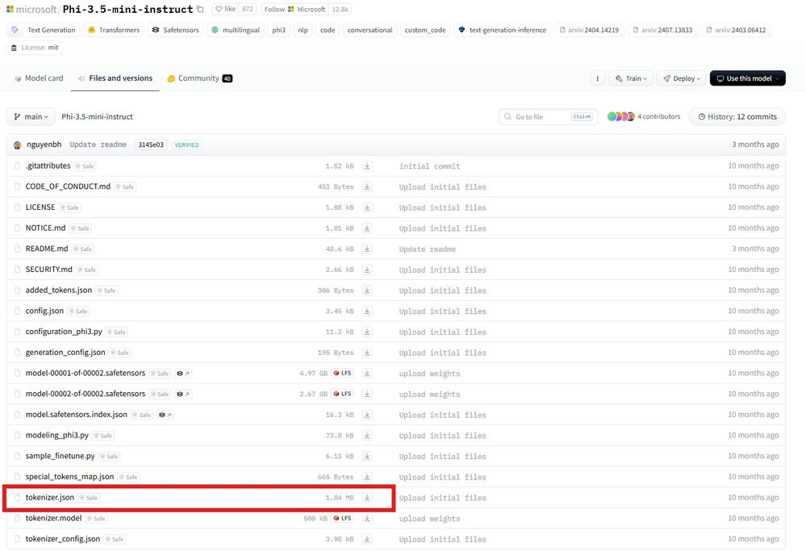
Task: Open the three-dot more options menu
Action: click(597, 78)
